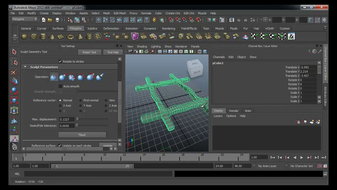Image resolution: width=337 pixels, height=190 pixels.
Task: Enable the Auto smooth checkbox
Action: 60,86
